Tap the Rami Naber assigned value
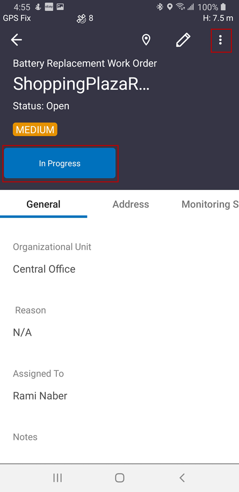The width and height of the screenshot is (239, 492). (40, 396)
